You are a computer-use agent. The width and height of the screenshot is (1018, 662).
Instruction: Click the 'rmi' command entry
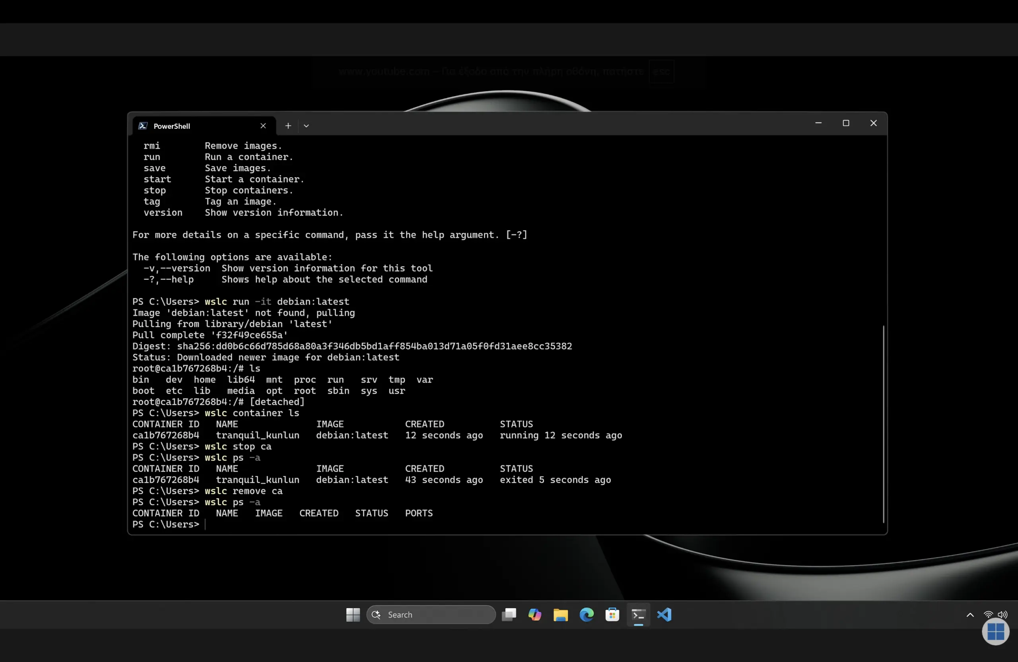(152, 146)
